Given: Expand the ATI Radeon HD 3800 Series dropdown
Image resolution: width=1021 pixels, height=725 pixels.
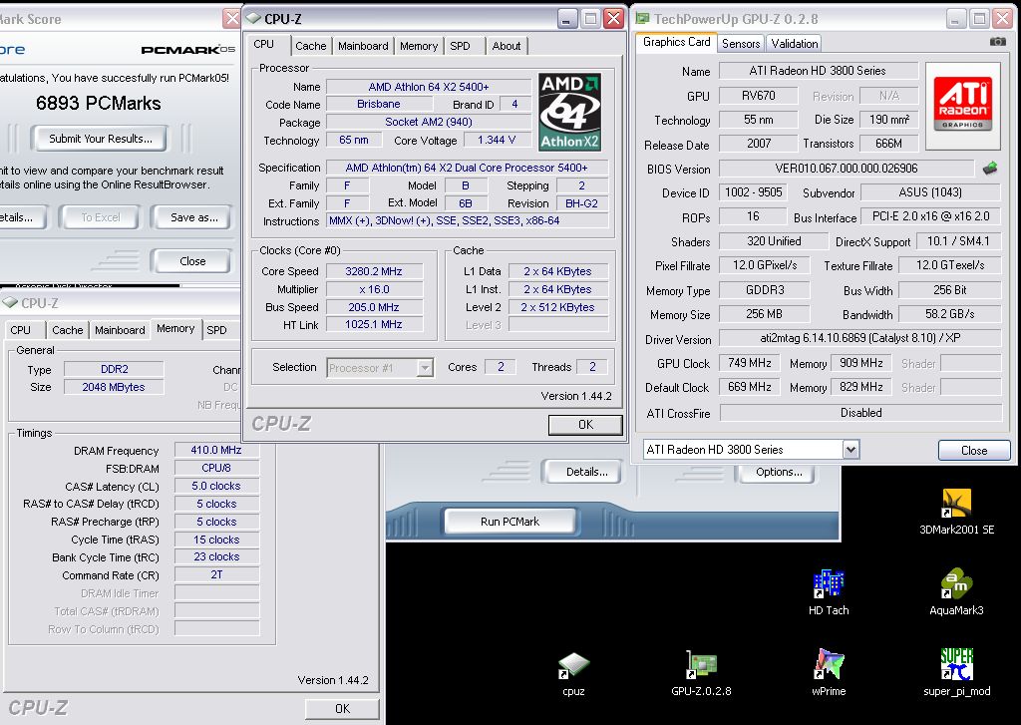Looking at the screenshot, I should [851, 450].
